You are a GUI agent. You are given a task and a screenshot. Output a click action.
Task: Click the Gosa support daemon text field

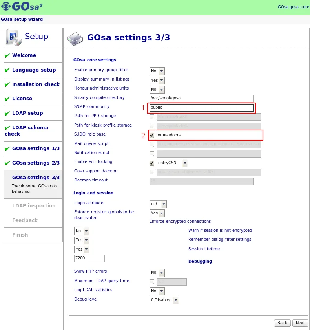coord(209,172)
